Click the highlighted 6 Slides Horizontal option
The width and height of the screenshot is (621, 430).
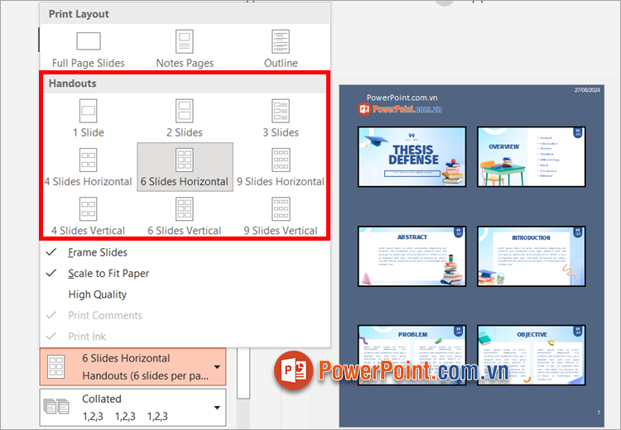coord(185,167)
